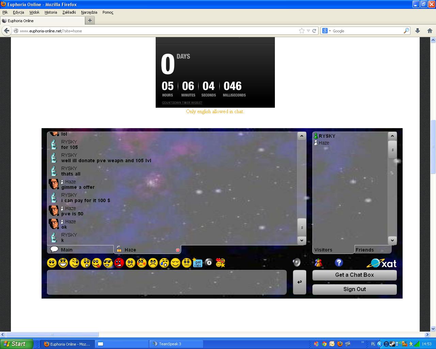Screen dimensions: 436x349
Task: Click the chat messages scrollbar handle
Action: [302, 227]
